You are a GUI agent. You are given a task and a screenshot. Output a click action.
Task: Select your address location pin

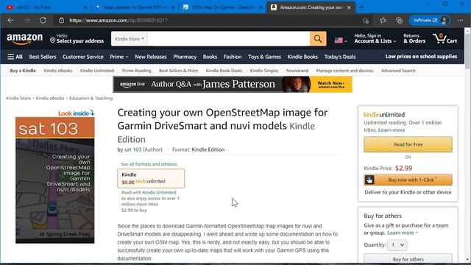[52, 40]
